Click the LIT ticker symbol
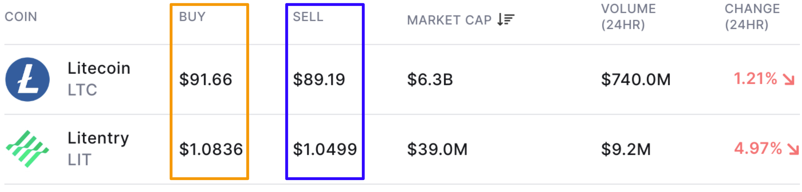Screen dimensions: 802x192 [79, 160]
